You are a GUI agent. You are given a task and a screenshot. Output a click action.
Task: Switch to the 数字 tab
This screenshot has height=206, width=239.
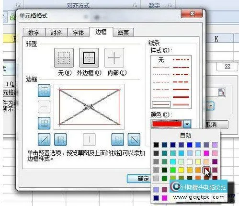click(34, 33)
